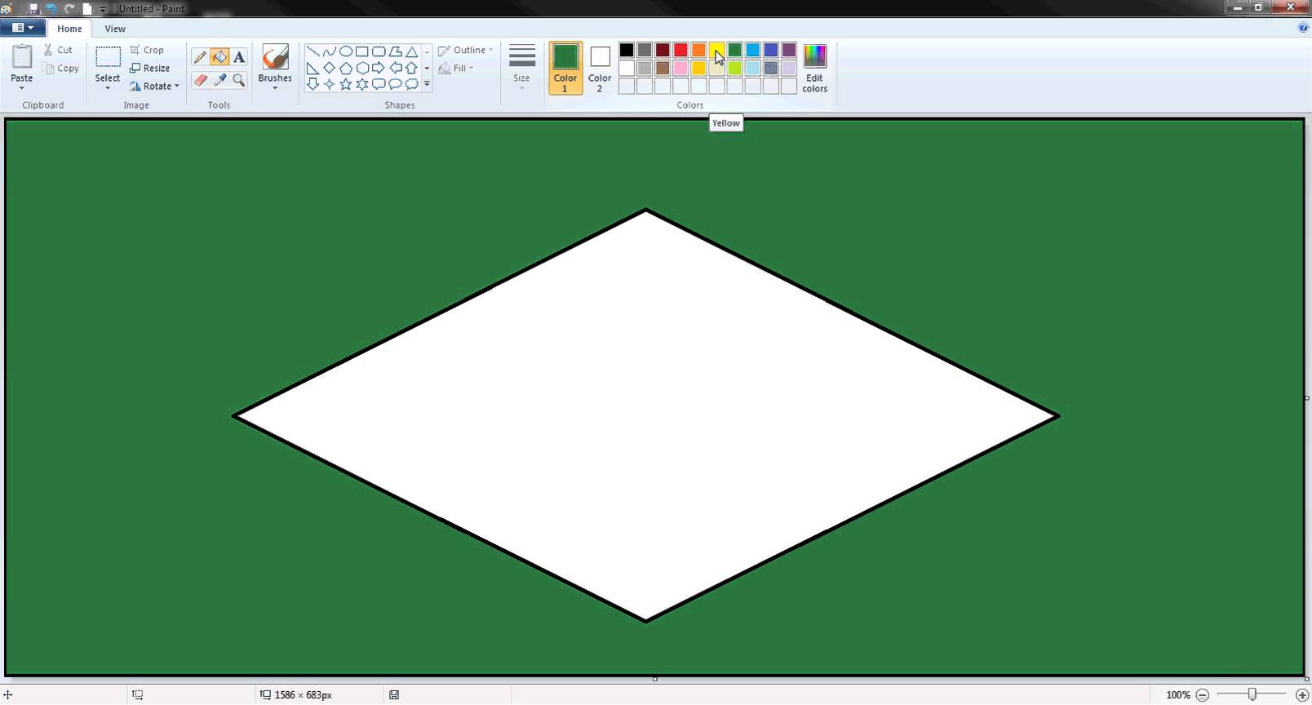Adjust the zoom slider handle
The height and width of the screenshot is (705, 1312).
(x=1252, y=694)
